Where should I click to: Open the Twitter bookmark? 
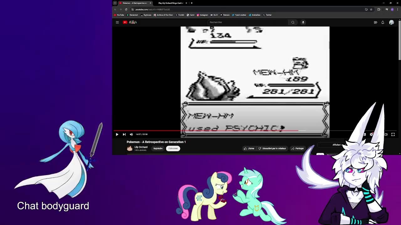click(x=267, y=15)
